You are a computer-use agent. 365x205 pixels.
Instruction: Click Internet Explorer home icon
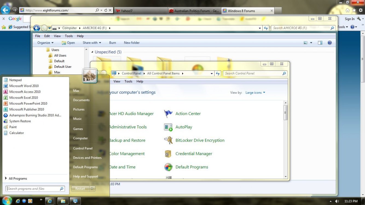[347, 10]
